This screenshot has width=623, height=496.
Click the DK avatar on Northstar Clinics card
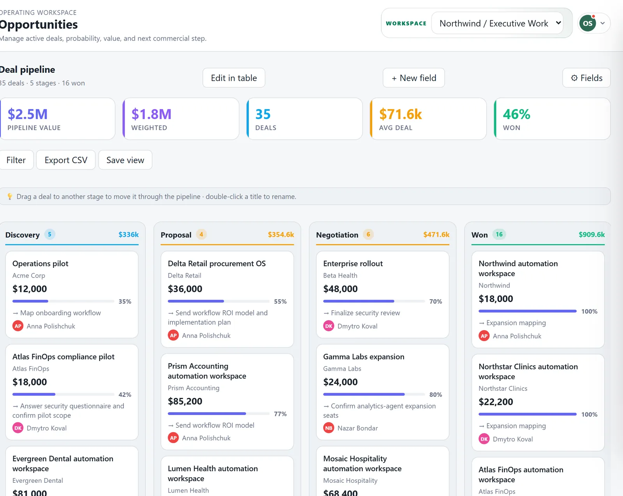point(484,439)
